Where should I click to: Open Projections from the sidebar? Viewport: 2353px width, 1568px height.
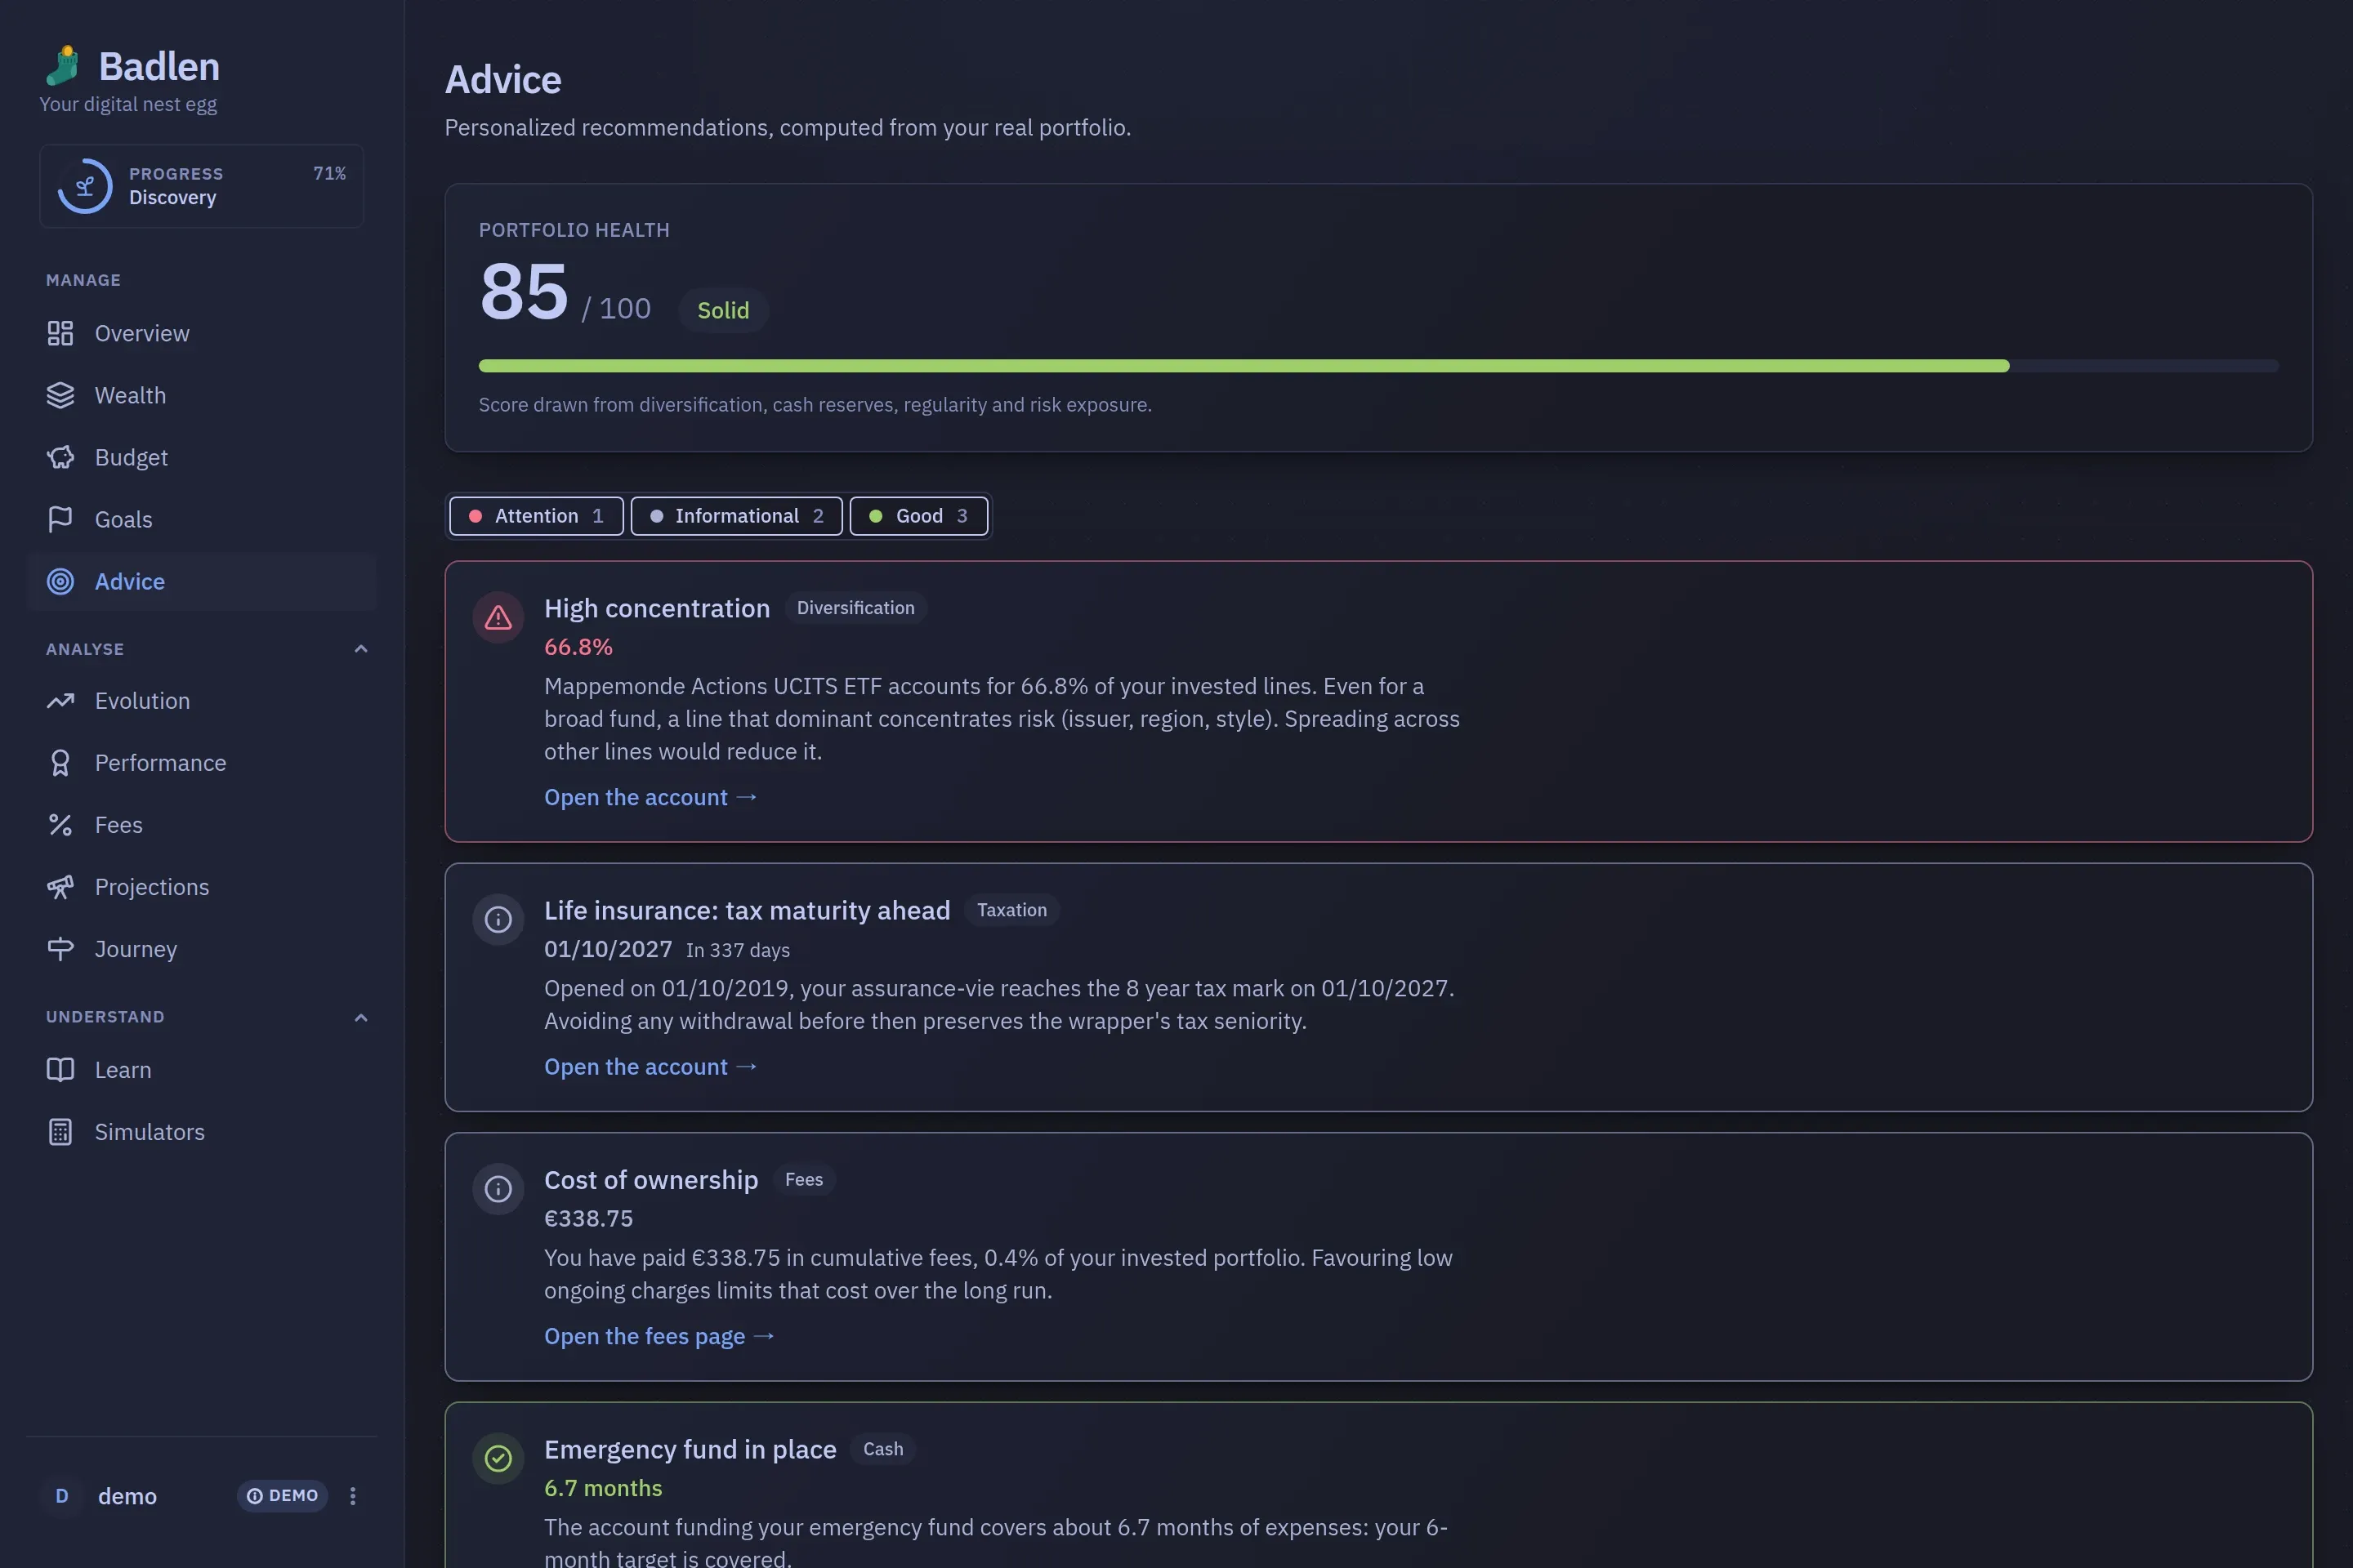(x=201, y=887)
